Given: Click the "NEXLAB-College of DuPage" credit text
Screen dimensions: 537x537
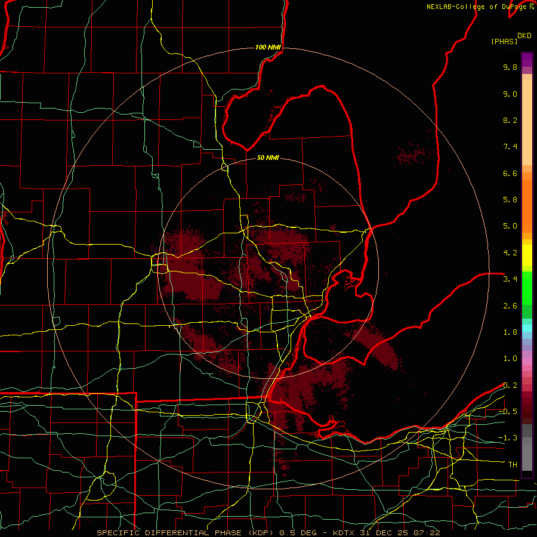Looking at the screenshot, I should [x=477, y=7].
